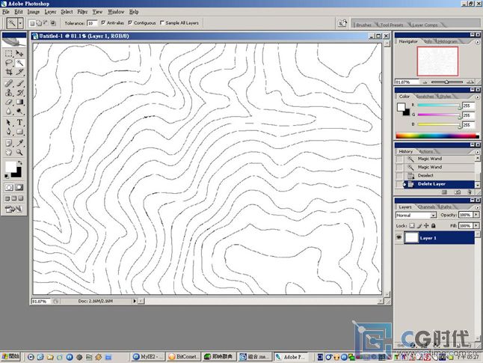Open the File menu
This screenshot has width=483, height=363.
pyautogui.click(x=5, y=12)
